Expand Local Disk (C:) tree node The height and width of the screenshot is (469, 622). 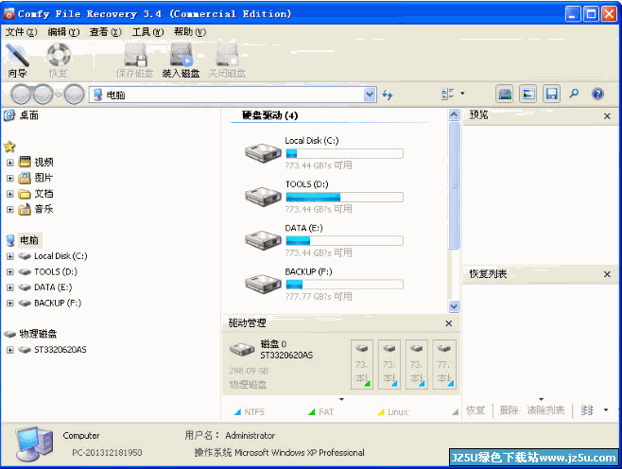tap(10, 256)
